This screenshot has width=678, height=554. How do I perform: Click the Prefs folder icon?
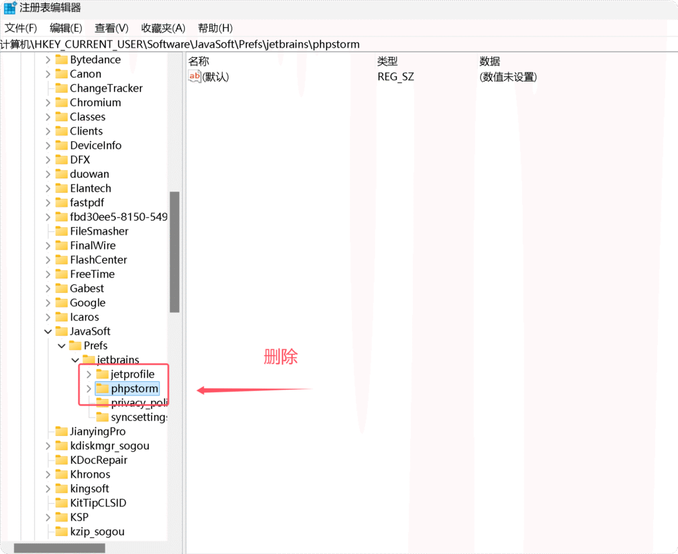(75, 345)
